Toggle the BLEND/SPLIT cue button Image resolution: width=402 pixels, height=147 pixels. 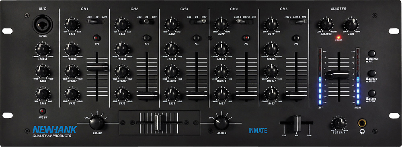pos(371,93)
